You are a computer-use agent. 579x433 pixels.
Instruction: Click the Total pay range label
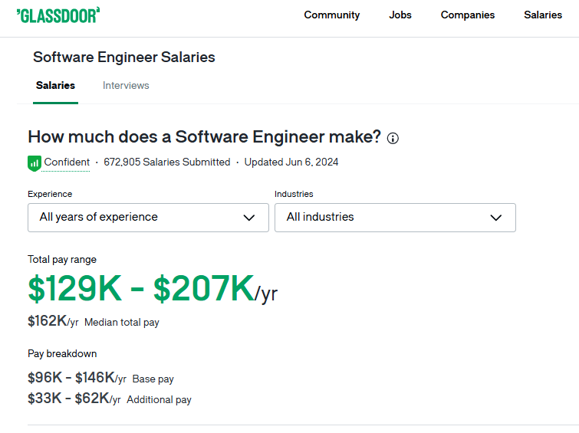pyautogui.click(x=62, y=260)
